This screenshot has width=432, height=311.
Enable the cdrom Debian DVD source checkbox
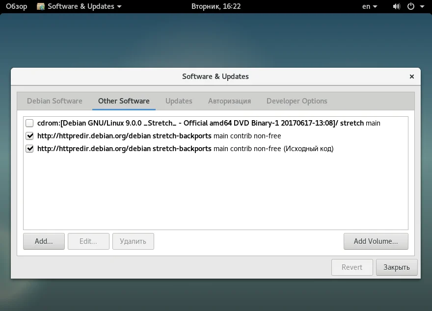point(29,123)
